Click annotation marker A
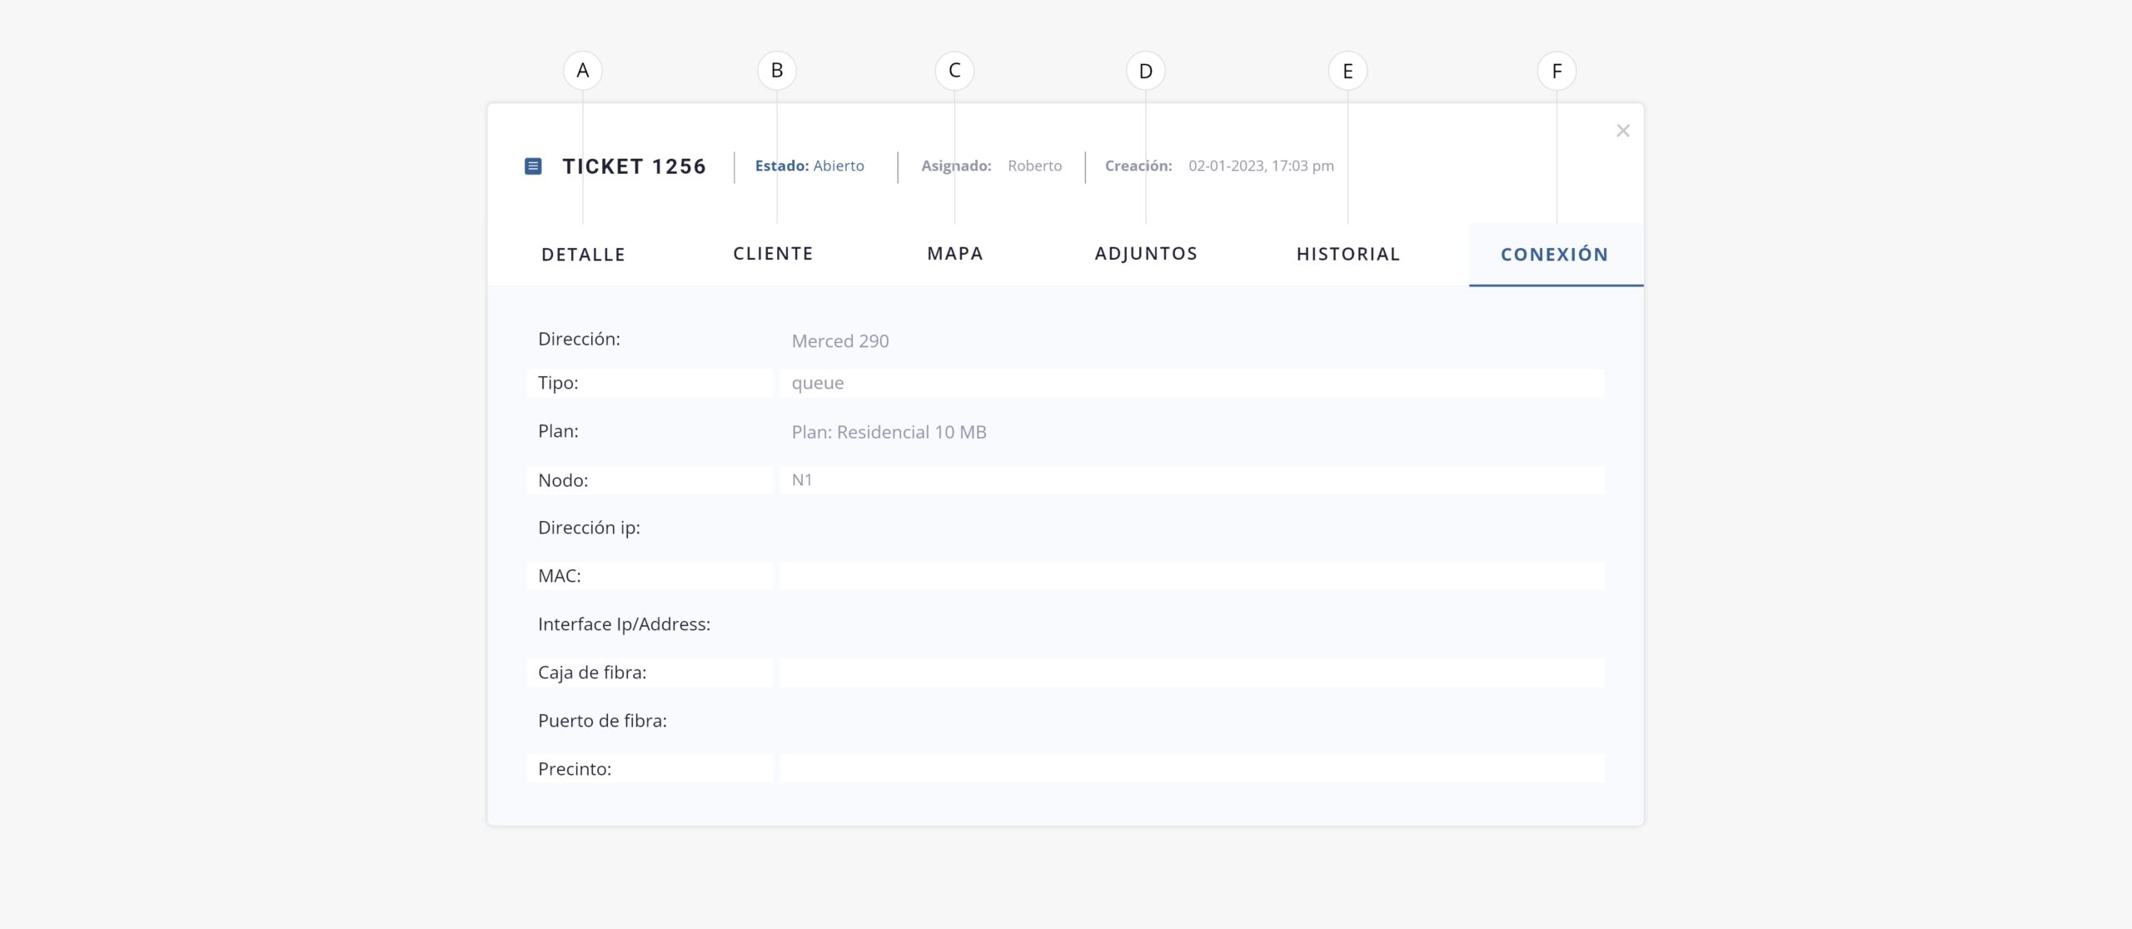Viewport: 2132px width, 929px height. click(582, 71)
